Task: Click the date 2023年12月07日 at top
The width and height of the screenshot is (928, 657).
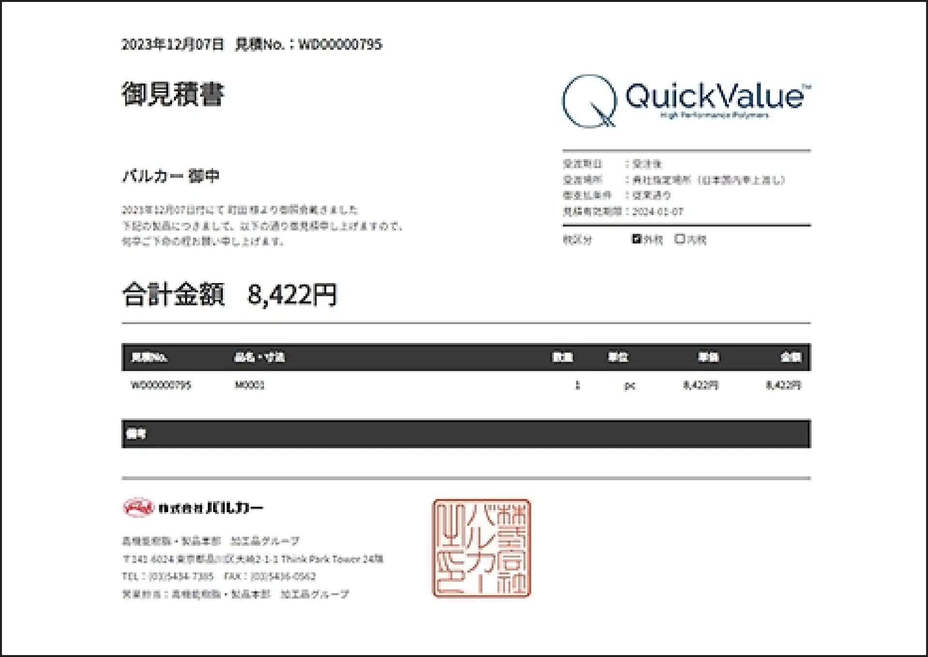Action: click(x=173, y=44)
